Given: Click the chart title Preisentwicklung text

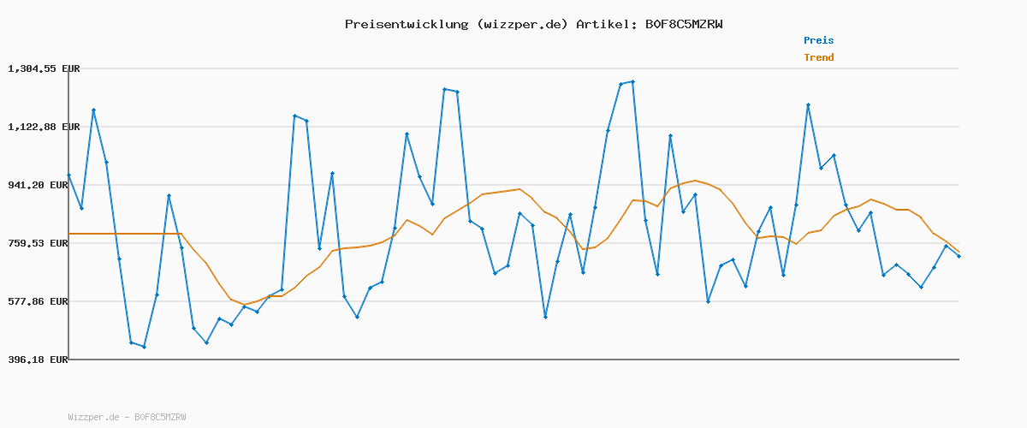Looking at the screenshot, I should click(407, 24).
